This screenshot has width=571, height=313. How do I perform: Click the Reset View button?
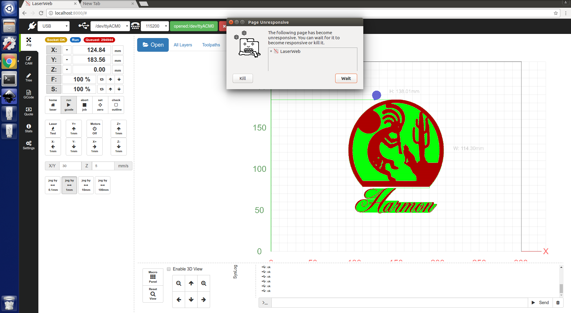(153, 294)
